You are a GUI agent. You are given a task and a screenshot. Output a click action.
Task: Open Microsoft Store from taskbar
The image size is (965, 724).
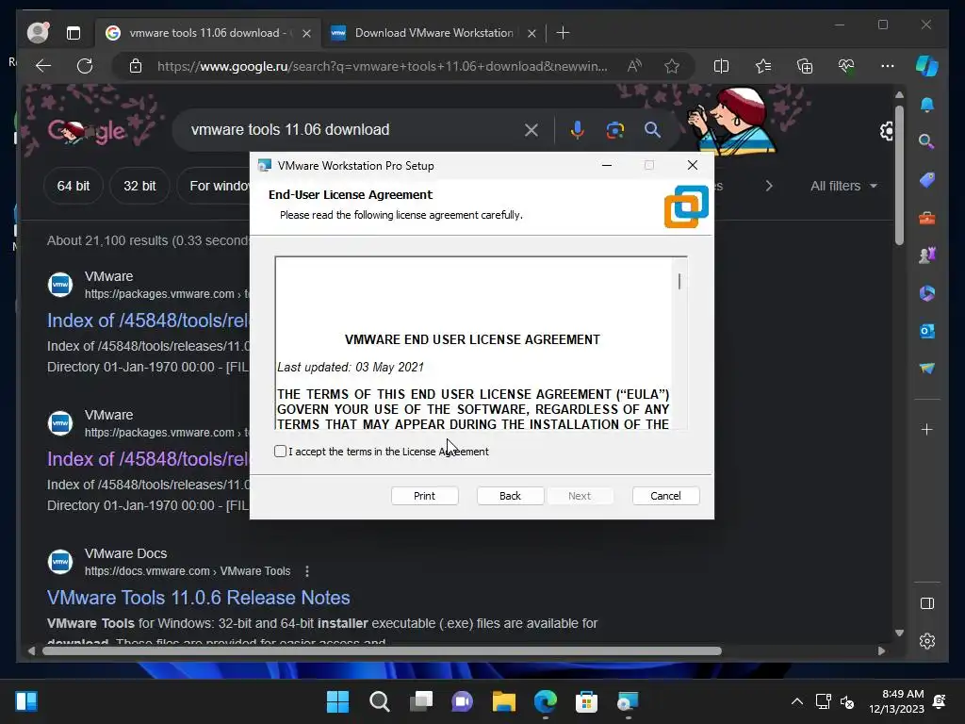(586, 701)
